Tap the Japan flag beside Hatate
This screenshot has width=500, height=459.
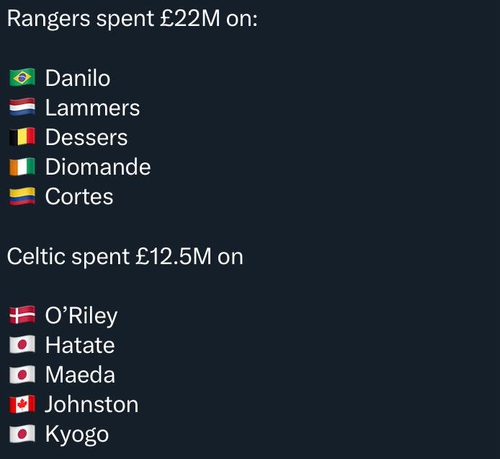coord(22,345)
